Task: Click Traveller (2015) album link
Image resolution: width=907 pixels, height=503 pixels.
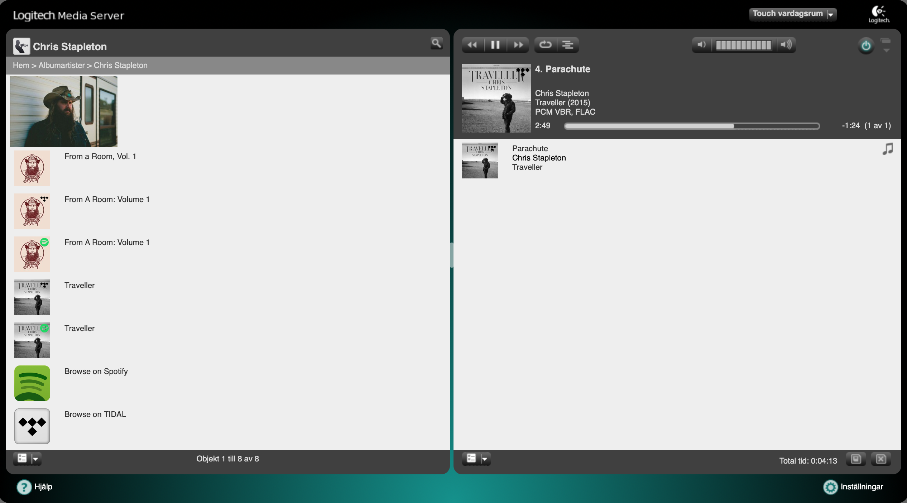Action: [563, 102]
